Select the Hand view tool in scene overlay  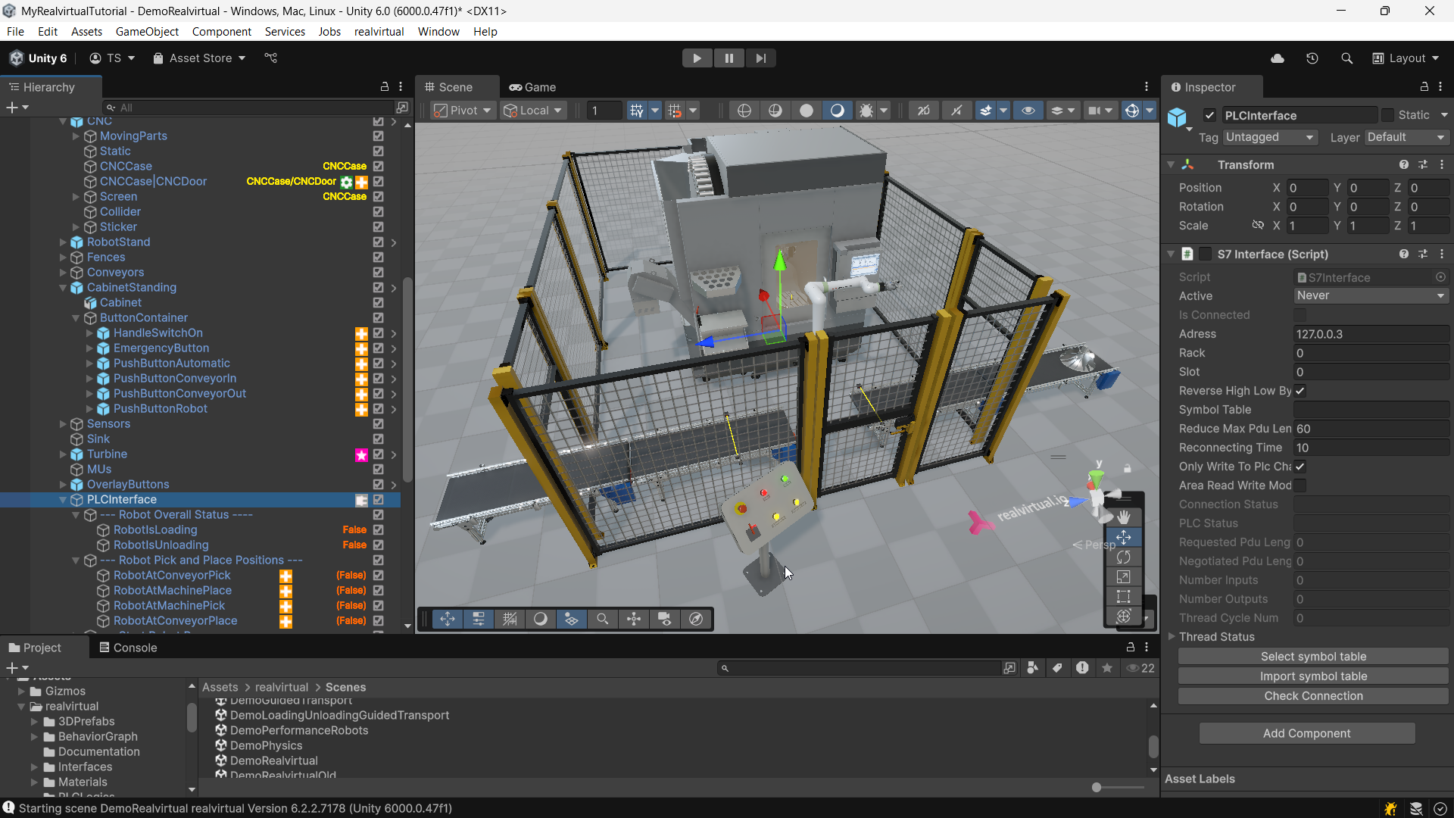pos(1123,517)
